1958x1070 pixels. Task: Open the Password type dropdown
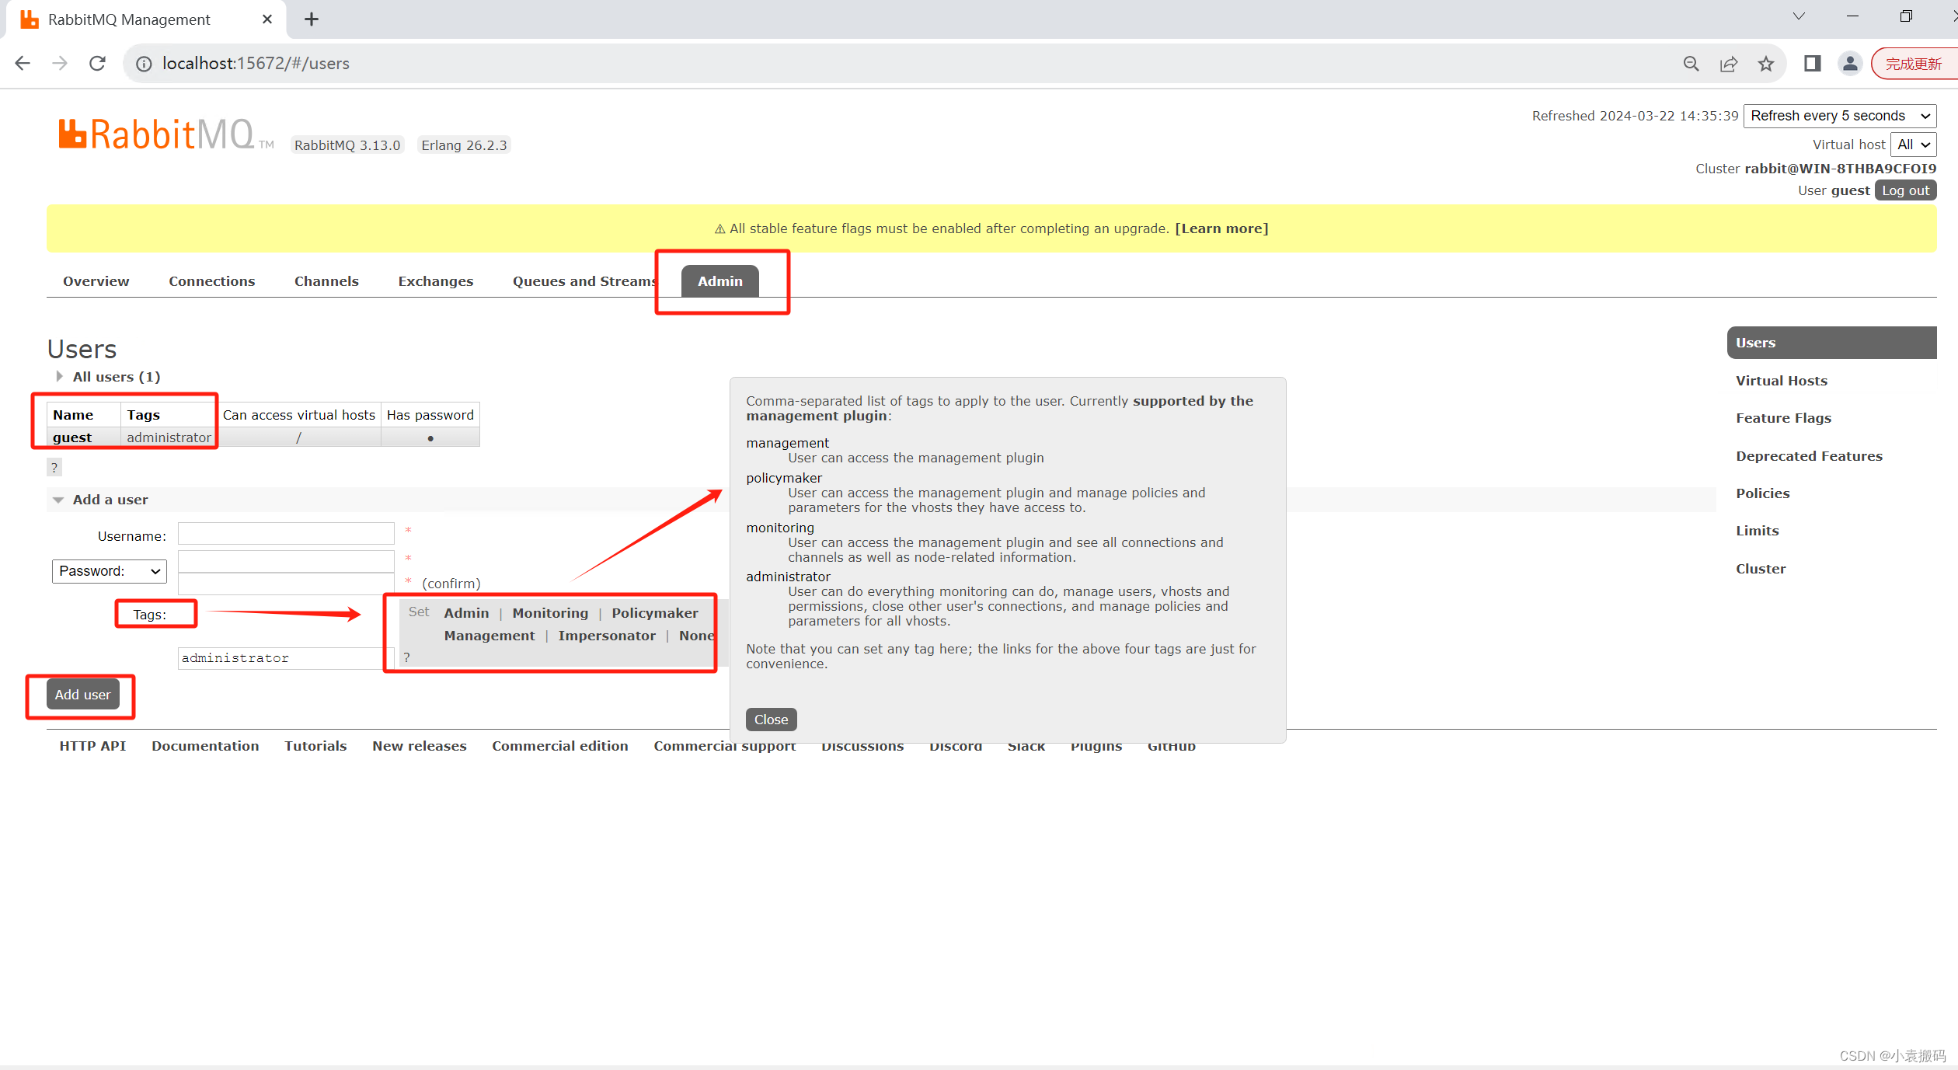pos(110,570)
